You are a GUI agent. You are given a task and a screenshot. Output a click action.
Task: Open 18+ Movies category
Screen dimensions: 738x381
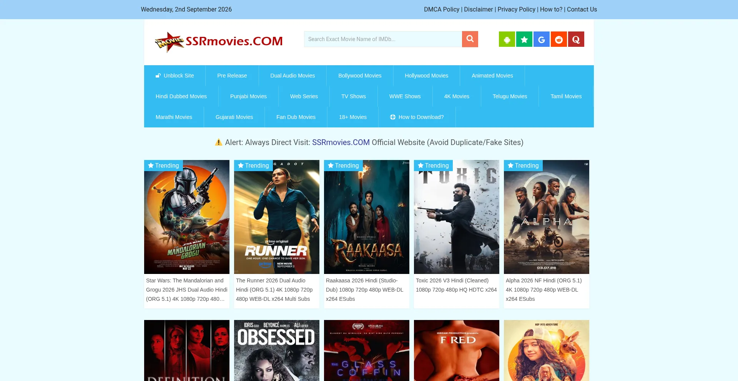point(353,117)
